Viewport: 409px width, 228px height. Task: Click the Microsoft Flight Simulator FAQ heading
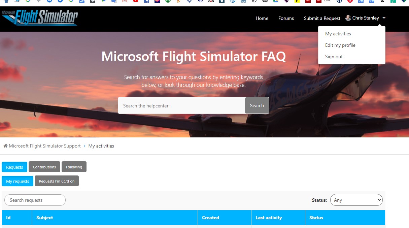[194, 56]
